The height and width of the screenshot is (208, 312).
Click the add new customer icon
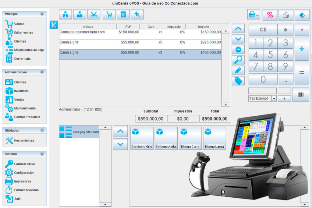[65, 14]
